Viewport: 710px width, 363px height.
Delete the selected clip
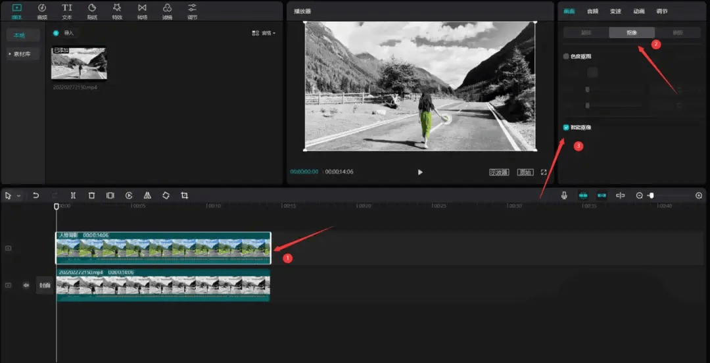(x=91, y=195)
